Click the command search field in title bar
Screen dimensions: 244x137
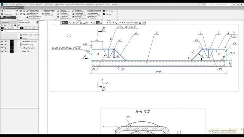point(218,5)
